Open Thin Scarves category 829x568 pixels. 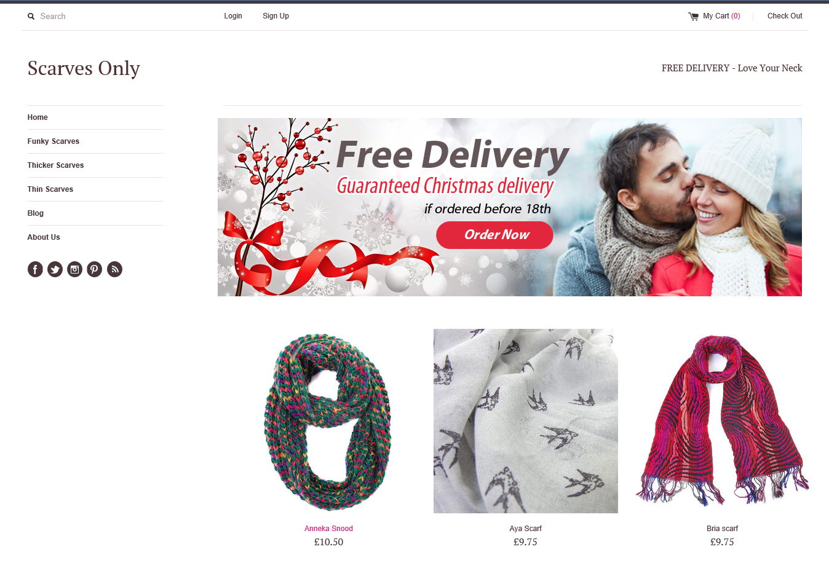pos(50,189)
